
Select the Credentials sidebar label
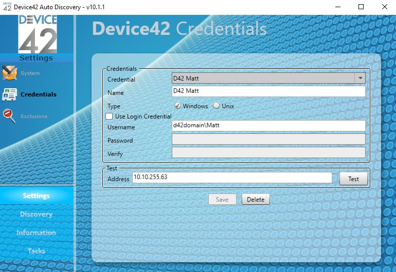point(39,94)
